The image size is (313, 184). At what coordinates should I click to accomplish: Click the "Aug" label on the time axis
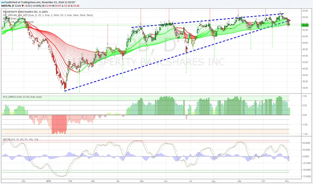click(213, 181)
